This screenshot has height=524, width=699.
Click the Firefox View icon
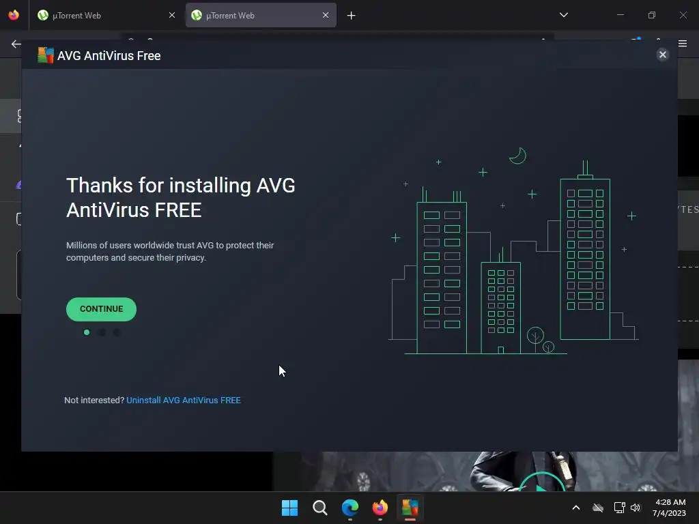pos(14,15)
